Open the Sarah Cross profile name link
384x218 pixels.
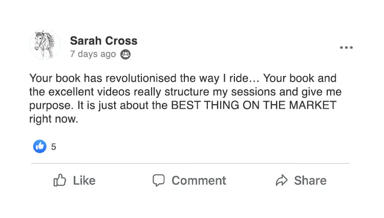[x=103, y=41]
